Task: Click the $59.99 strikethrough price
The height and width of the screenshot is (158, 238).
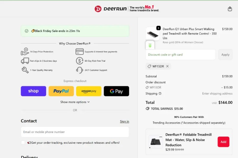Action: (x=179, y=149)
